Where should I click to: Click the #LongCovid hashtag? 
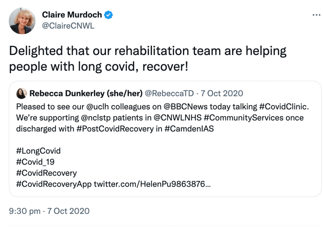click(x=38, y=151)
